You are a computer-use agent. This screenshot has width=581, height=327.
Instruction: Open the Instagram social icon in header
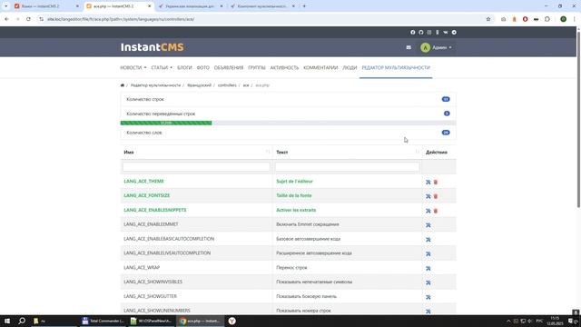[429, 33]
